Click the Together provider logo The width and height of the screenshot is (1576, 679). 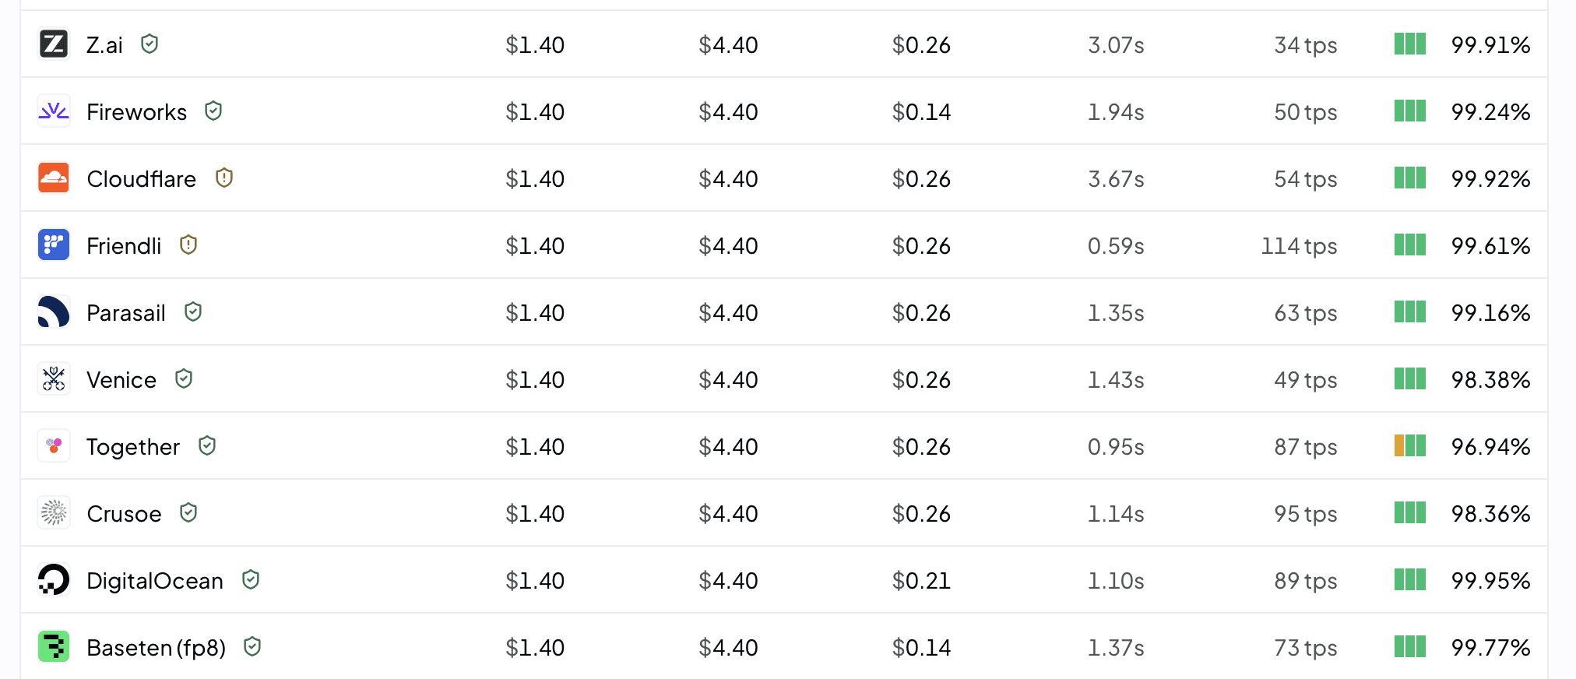[54, 446]
